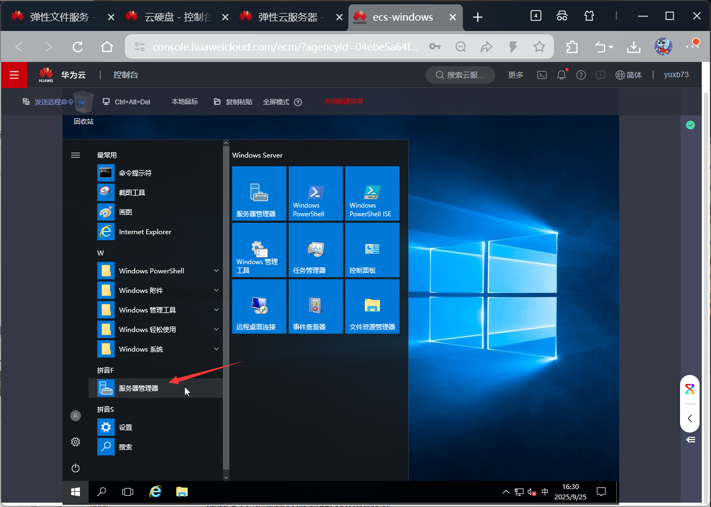This screenshot has width=711, height=507.
Task: Switch to the 弹性云服务器 browser tab
Action: [x=290, y=17]
